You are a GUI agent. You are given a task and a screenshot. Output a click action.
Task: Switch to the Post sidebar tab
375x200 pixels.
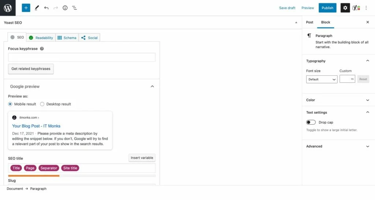click(309, 22)
